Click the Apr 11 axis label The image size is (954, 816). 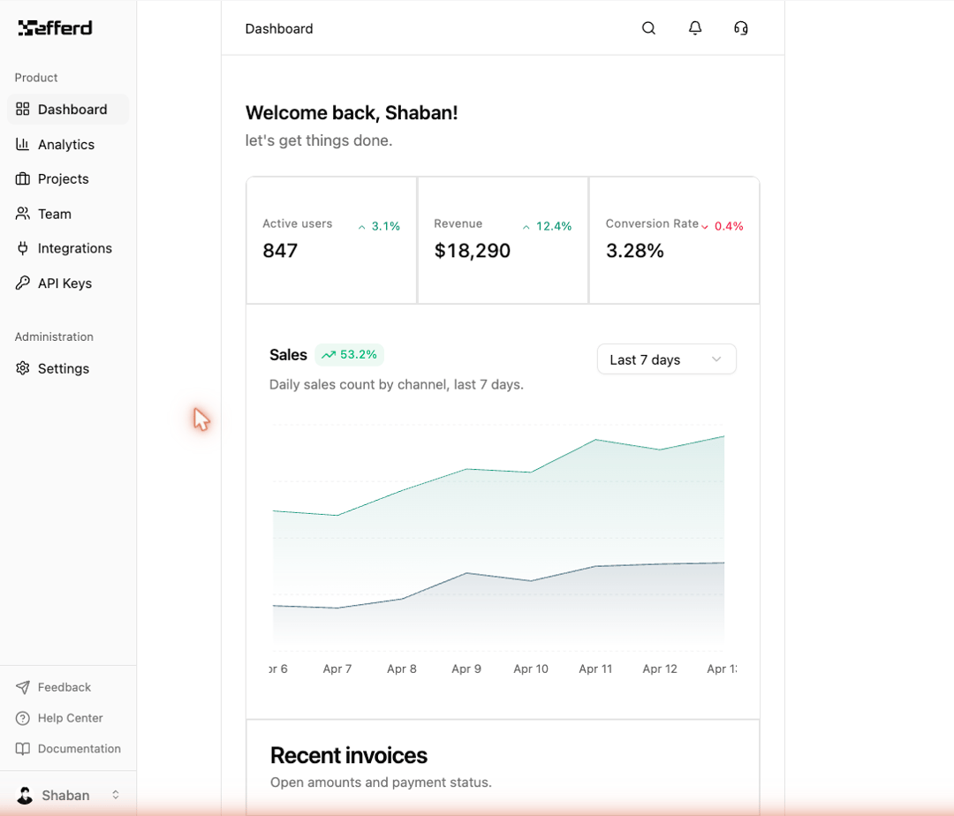(595, 669)
